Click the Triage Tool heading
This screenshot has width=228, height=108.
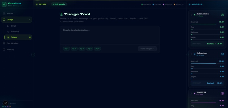[x=77, y=14]
